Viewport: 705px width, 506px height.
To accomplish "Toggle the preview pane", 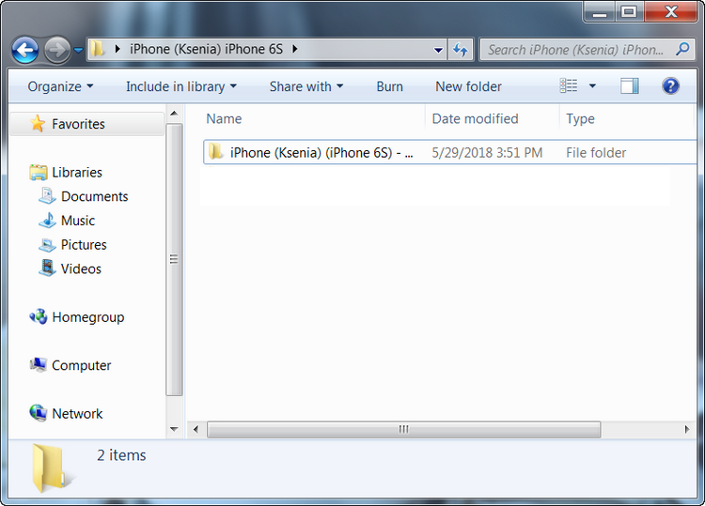I will [630, 85].
